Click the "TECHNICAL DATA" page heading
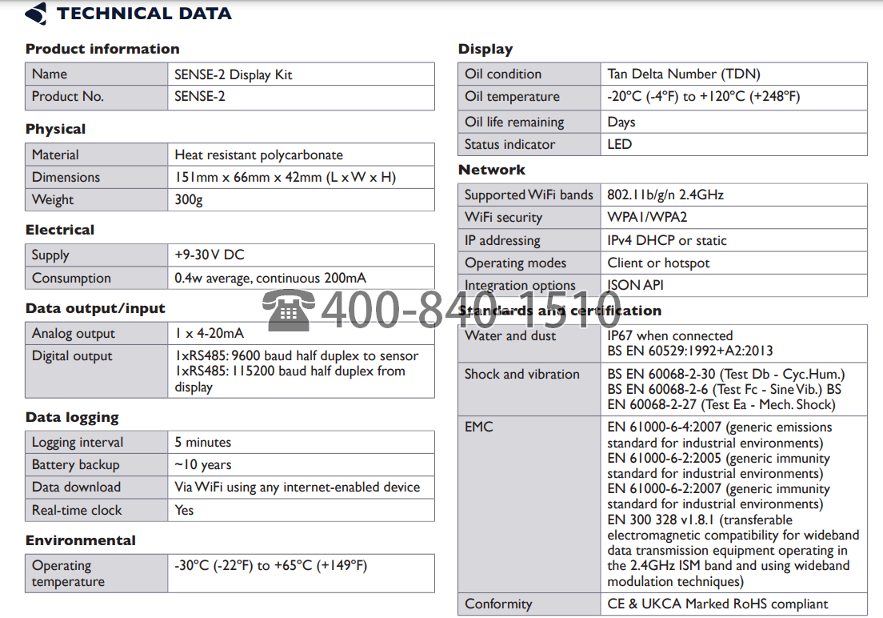The height and width of the screenshot is (618, 883). click(x=144, y=14)
